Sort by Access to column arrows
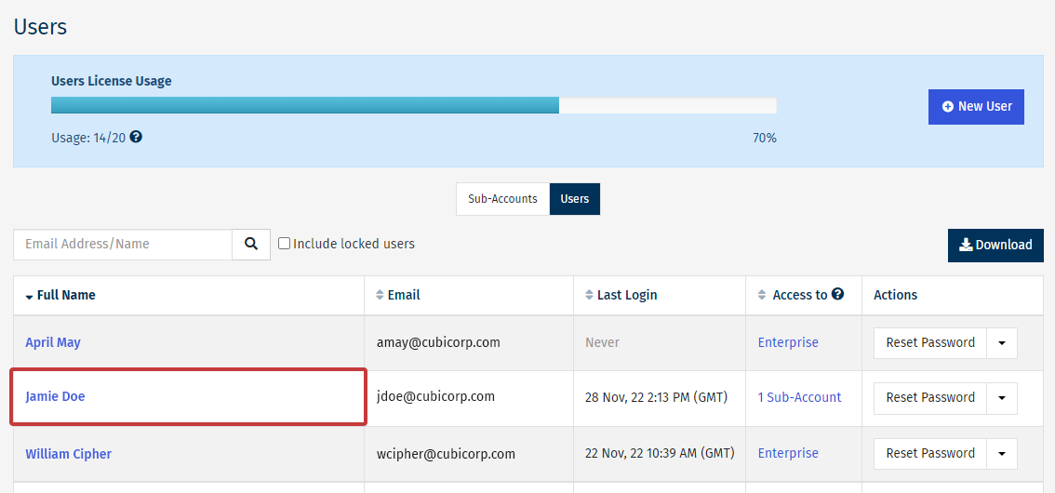Viewport: 1055px width, 493px height. pyautogui.click(x=763, y=295)
